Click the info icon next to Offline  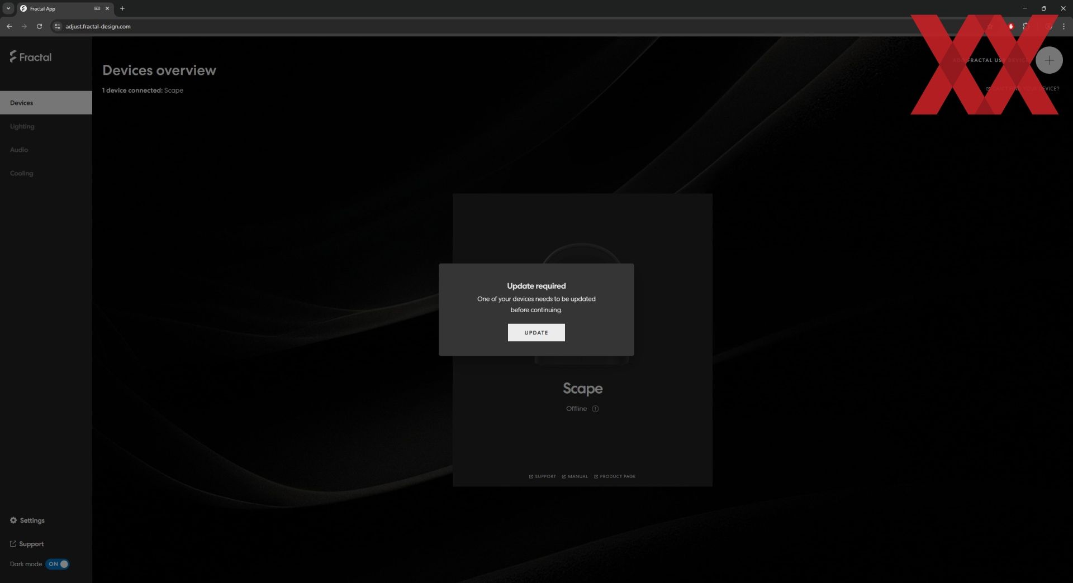point(595,409)
